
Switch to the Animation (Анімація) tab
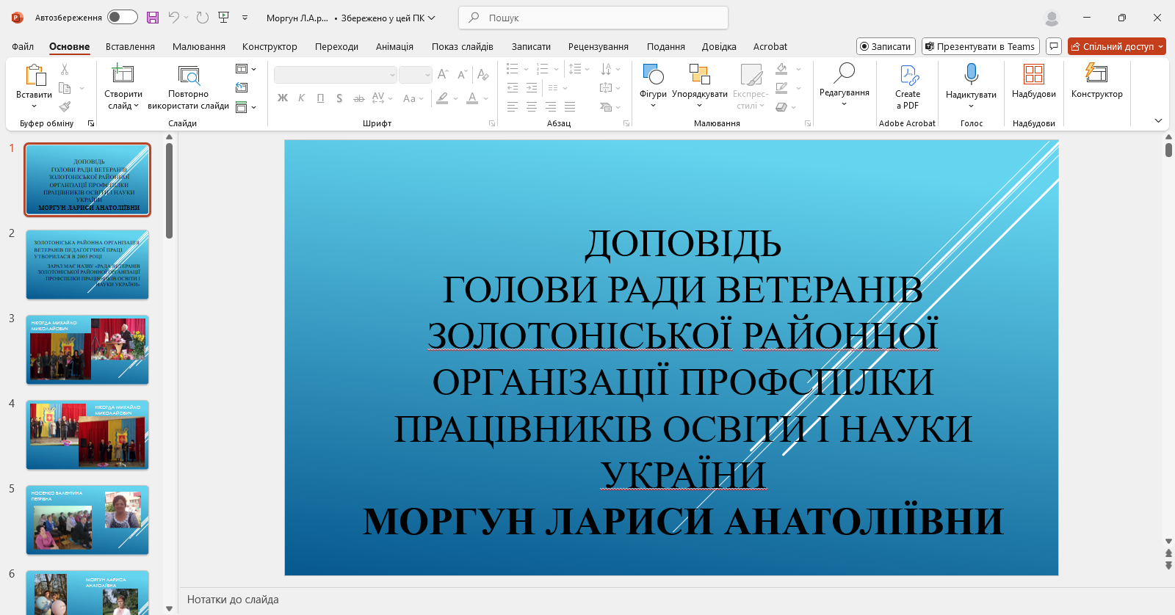click(x=394, y=46)
